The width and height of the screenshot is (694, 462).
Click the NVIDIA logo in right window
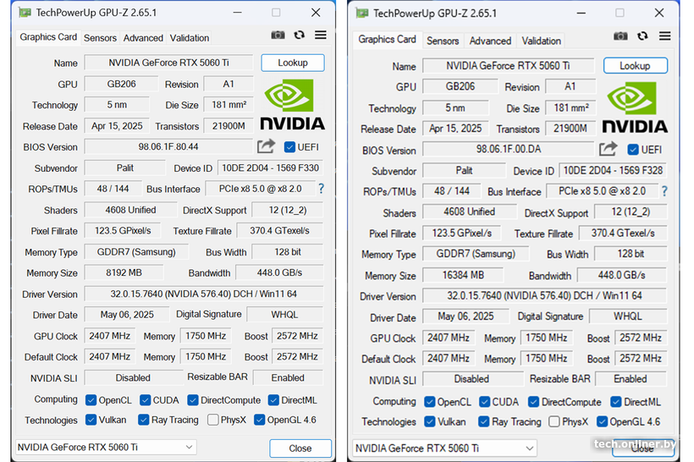pyautogui.click(x=635, y=107)
